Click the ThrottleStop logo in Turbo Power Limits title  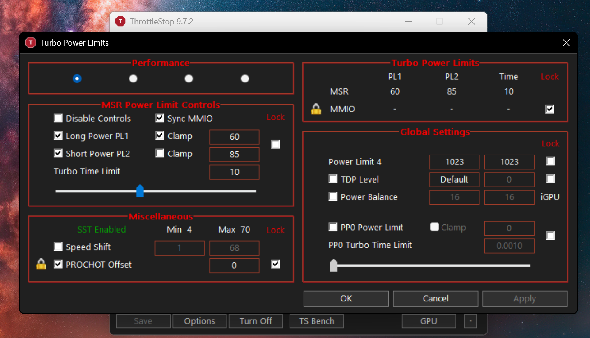click(30, 42)
